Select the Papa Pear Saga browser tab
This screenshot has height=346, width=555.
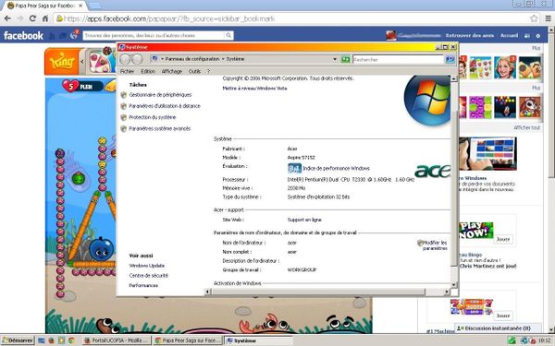pos(44,6)
